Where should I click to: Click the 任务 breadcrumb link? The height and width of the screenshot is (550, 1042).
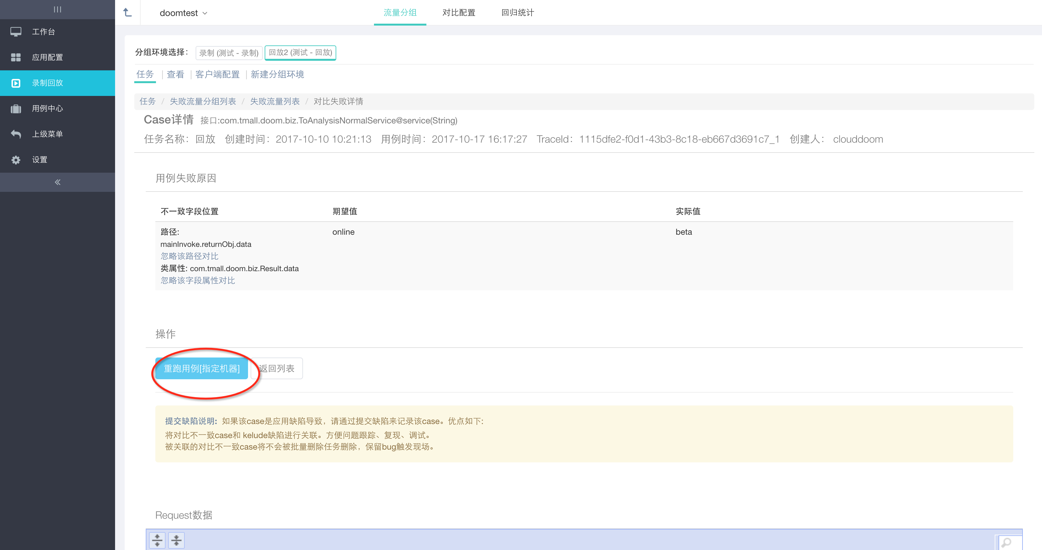[x=147, y=101]
